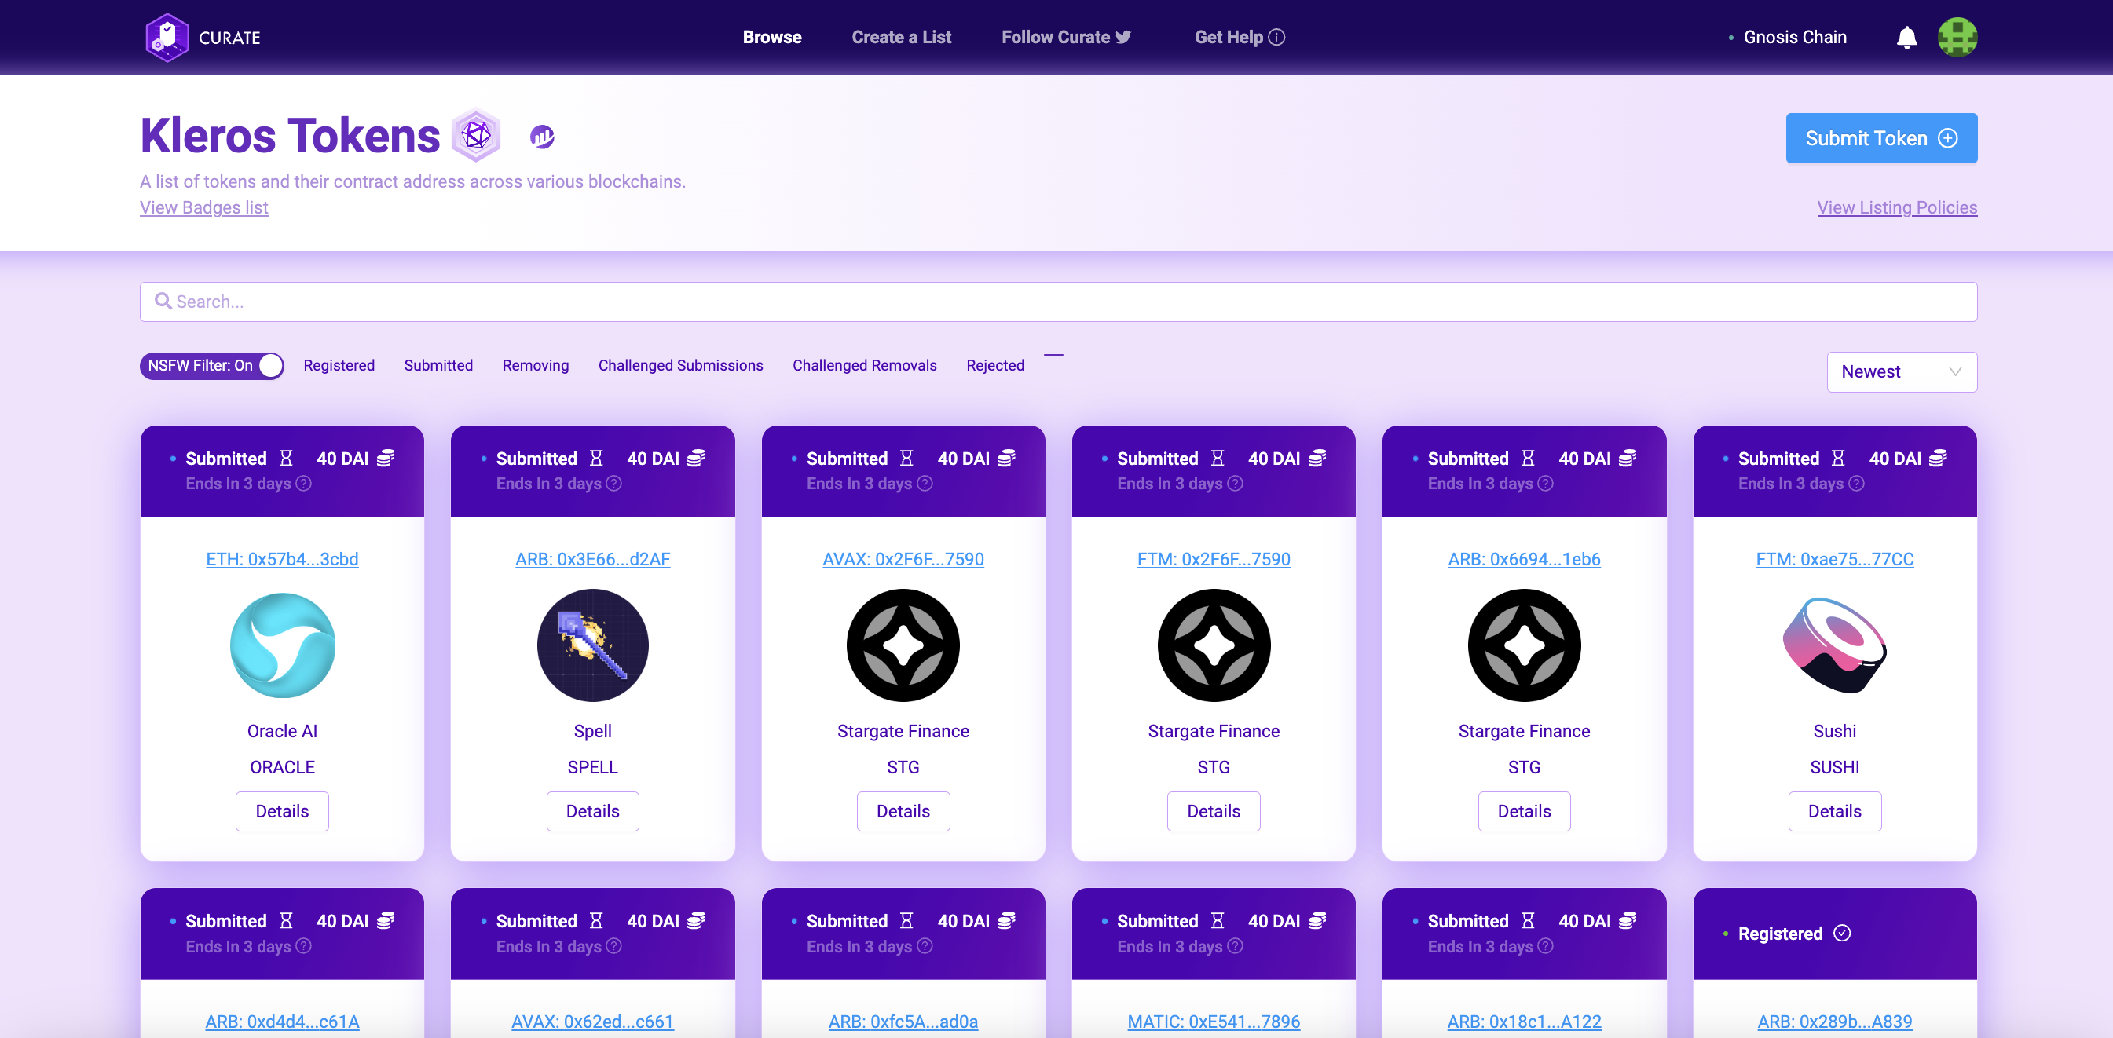
Task: Click the Curate logo icon
Action: pos(167,37)
